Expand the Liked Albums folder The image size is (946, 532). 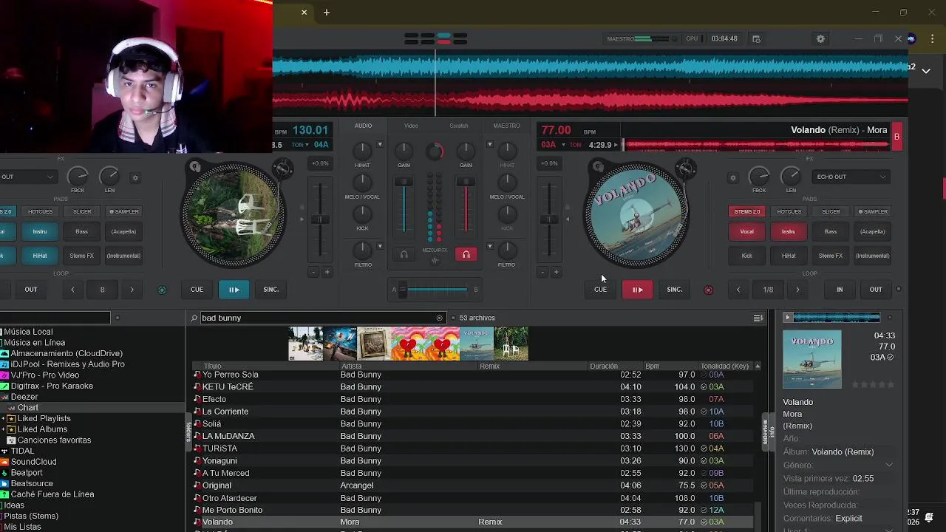4,429
